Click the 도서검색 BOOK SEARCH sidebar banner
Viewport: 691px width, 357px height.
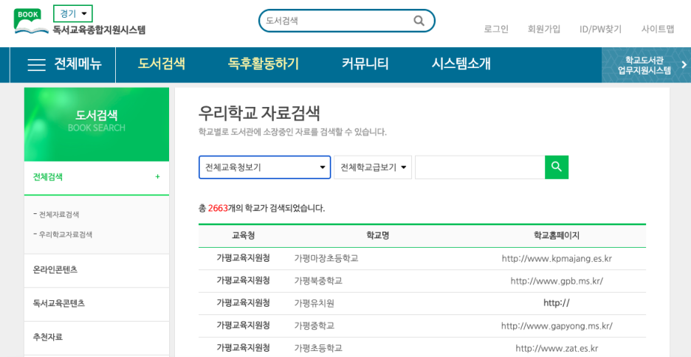click(97, 125)
